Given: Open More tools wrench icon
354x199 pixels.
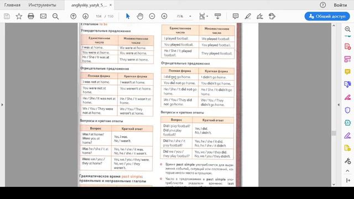Looking at the screenshot, I should point(348,161).
